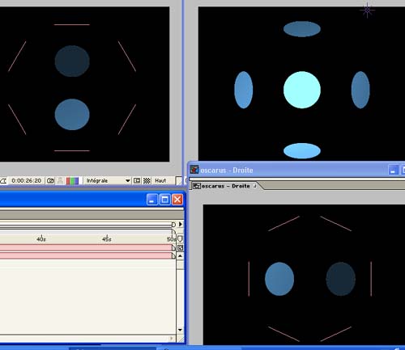Image resolution: width=405 pixels, height=350 pixels.
Task: Click the composition marker bin icon
Action: pos(181,238)
